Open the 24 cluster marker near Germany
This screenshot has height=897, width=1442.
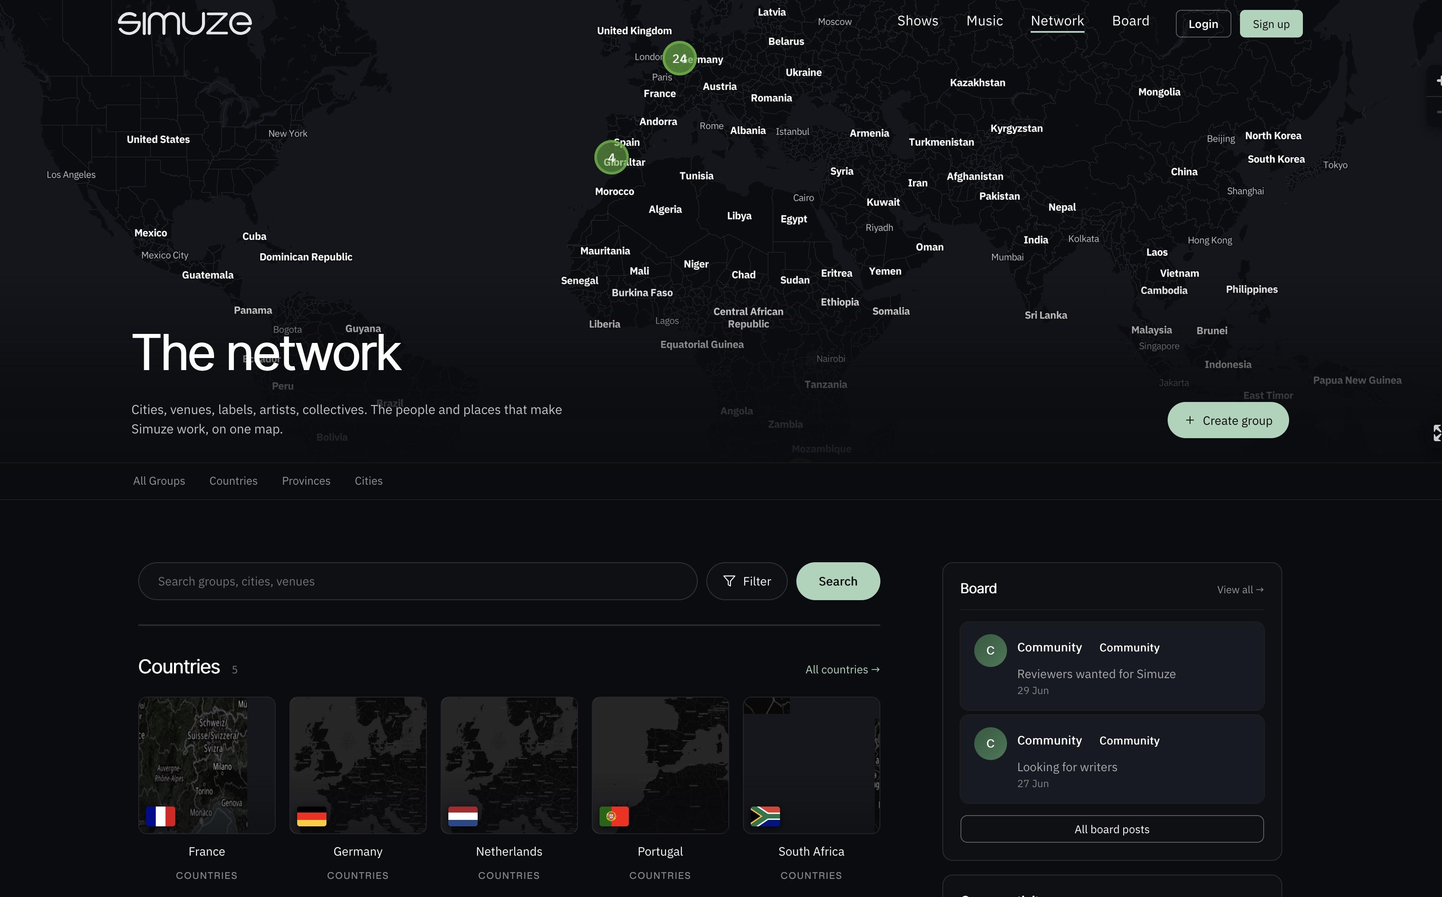pyautogui.click(x=680, y=58)
